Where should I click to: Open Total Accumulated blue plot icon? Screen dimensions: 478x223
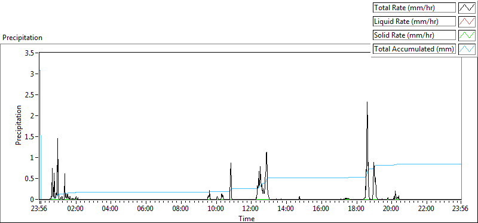467,48
